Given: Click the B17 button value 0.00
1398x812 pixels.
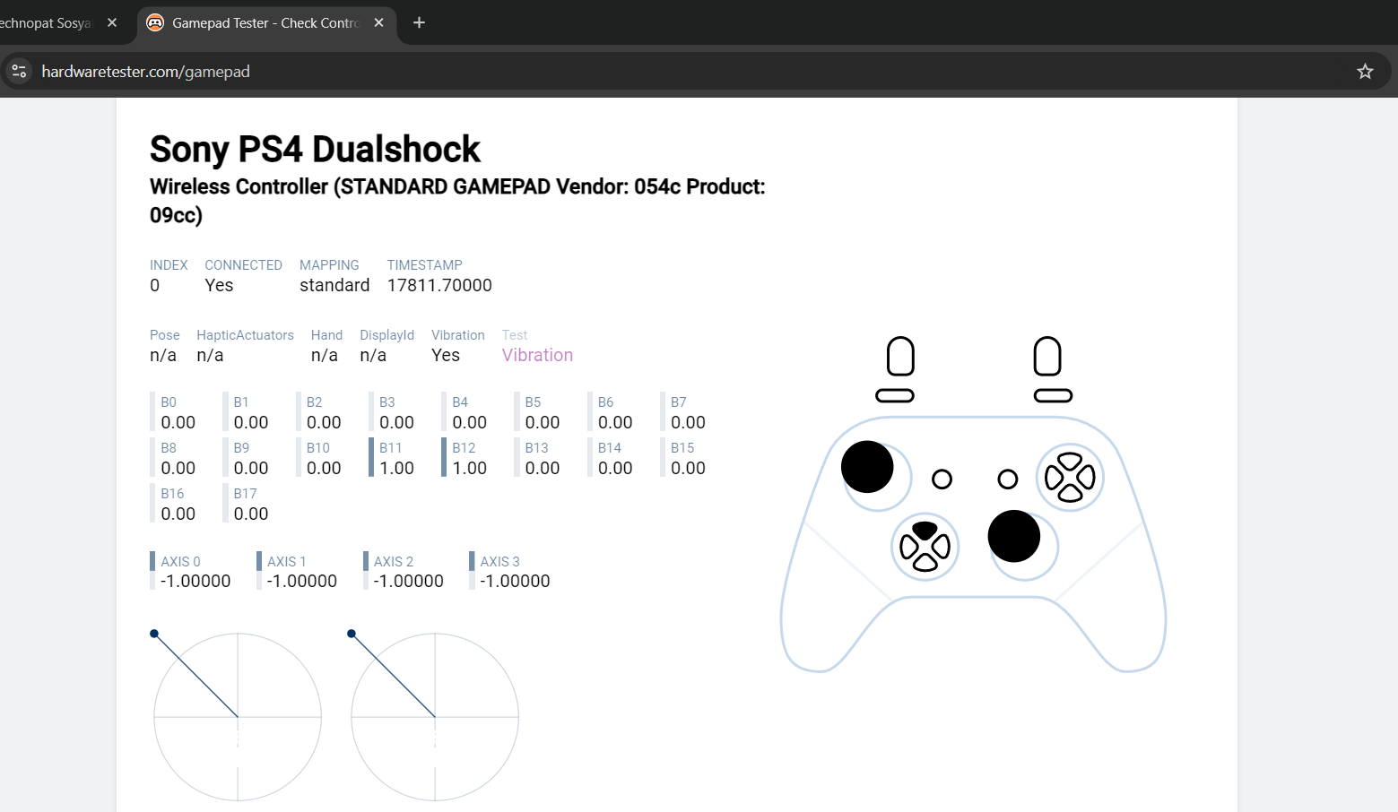Looking at the screenshot, I should [251, 514].
